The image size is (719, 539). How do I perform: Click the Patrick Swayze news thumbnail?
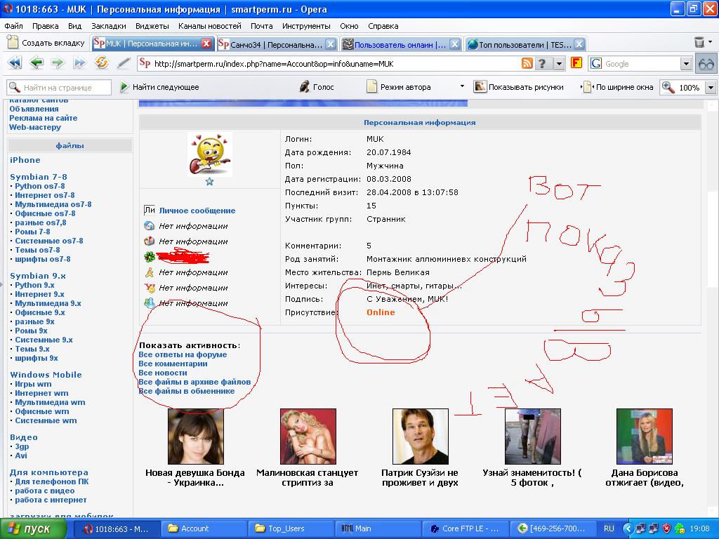(x=420, y=437)
